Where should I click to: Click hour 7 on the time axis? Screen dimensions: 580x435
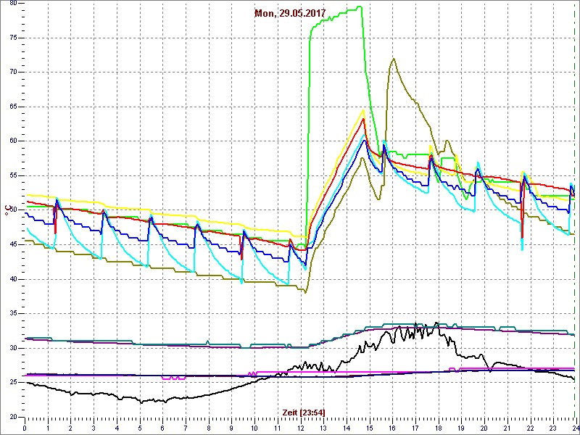coord(186,428)
